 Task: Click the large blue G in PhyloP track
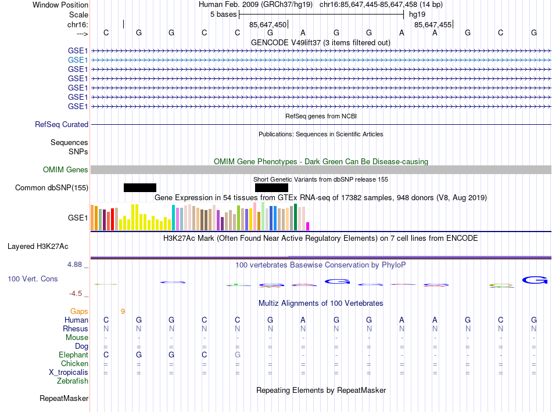[535, 280]
